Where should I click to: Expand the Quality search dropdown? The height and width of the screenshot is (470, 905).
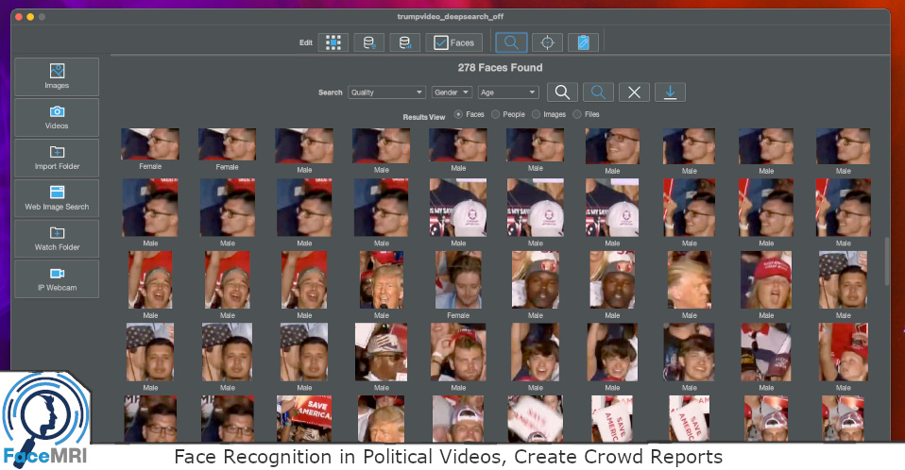(x=386, y=92)
